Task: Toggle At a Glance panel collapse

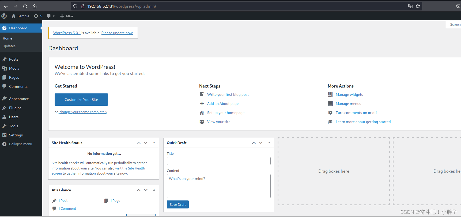Action: click(x=154, y=190)
